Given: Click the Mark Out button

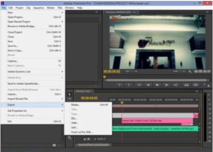Looking at the screenshot, I should (x=128, y=85).
